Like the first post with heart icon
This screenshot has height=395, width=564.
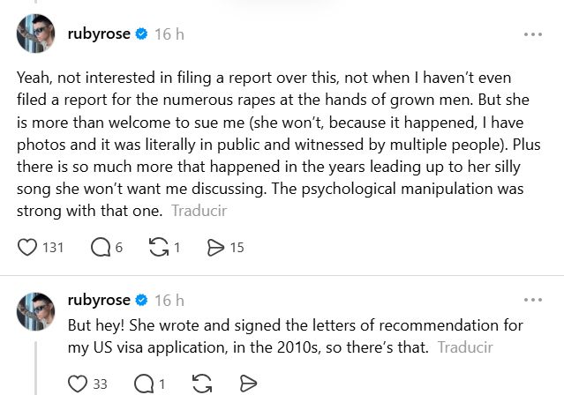click(x=27, y=248)
